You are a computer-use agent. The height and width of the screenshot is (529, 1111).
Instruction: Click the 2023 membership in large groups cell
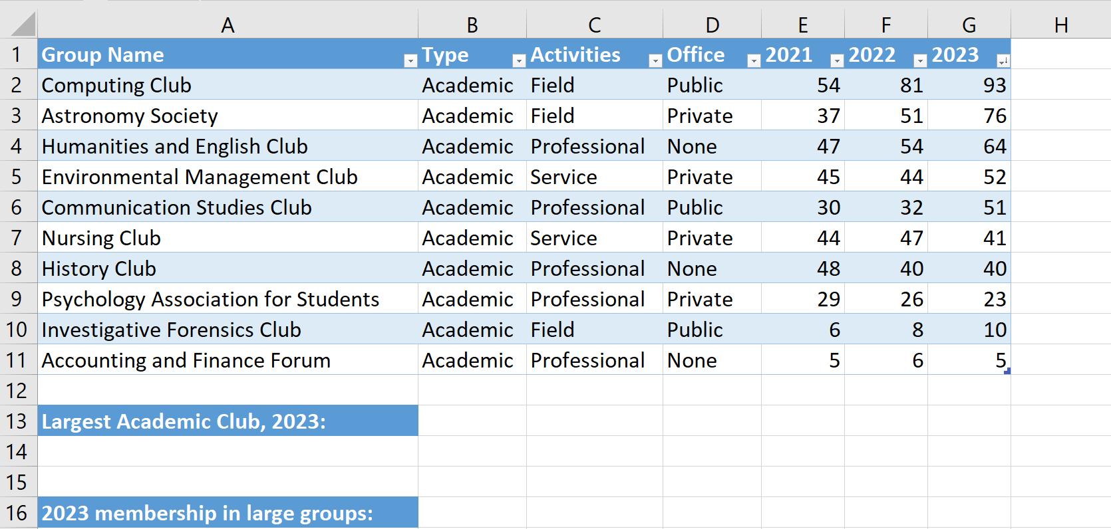coord(228,513)
